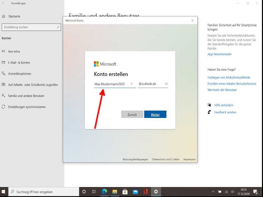Screen dimensions: 263x197
Task: Click into the Max.Mustermann2020 email field
Action: click(x=110, y=84)
